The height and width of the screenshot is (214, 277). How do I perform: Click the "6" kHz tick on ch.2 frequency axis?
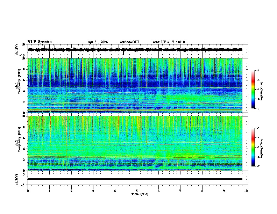(24, 138)
